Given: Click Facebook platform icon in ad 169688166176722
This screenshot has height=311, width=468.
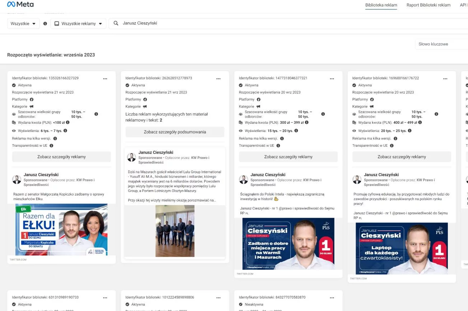Looking at the screenshot, I should [372, 99].
